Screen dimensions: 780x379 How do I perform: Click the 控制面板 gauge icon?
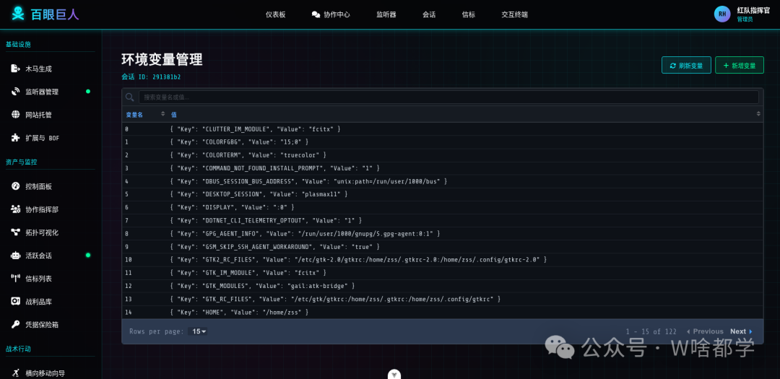15,186
